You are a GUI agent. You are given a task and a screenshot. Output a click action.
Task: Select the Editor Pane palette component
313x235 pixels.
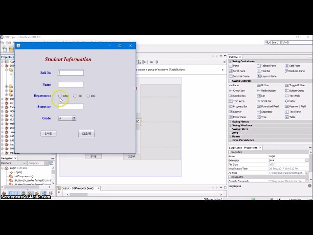point(237,117)
